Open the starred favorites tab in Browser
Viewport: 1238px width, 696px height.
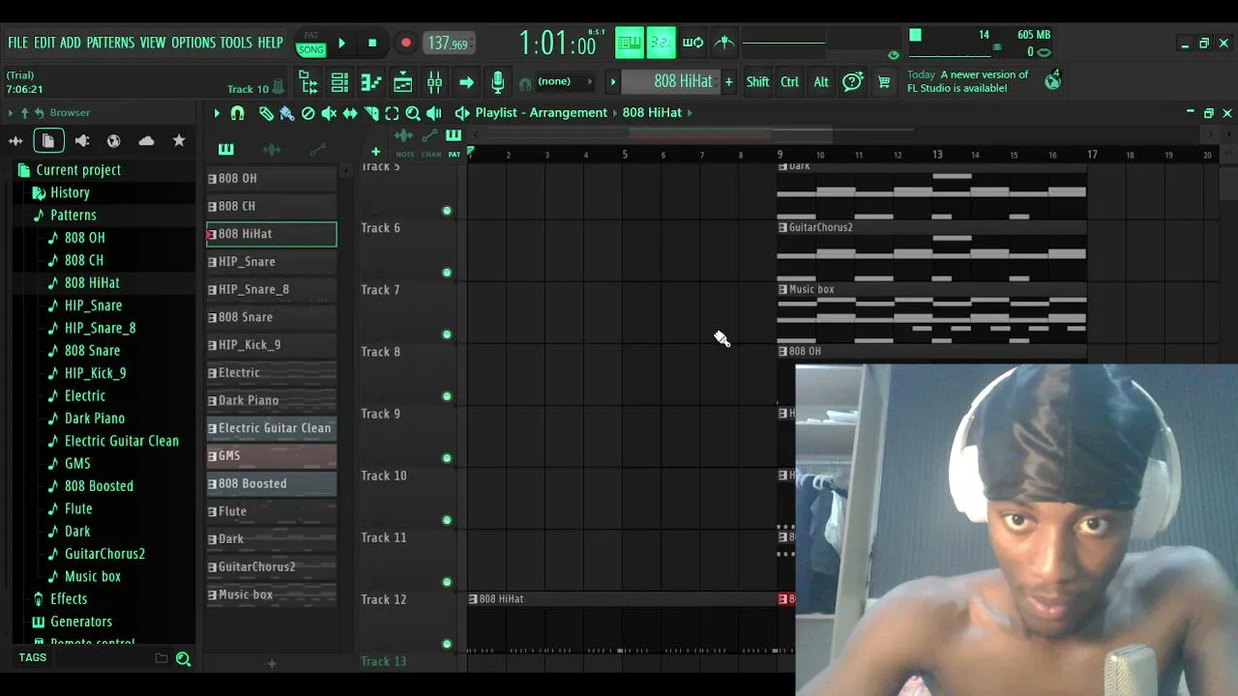coord(179,141)
